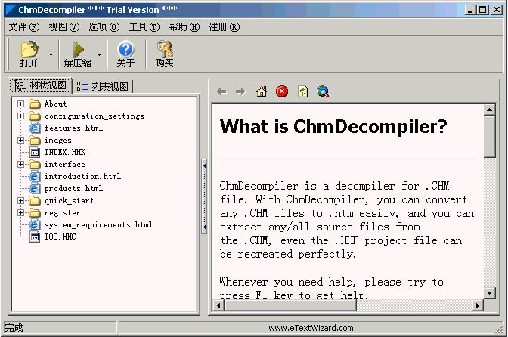Expand the configuration_settings folder
This screenshot has height=337, width=508.
(21, 116)
